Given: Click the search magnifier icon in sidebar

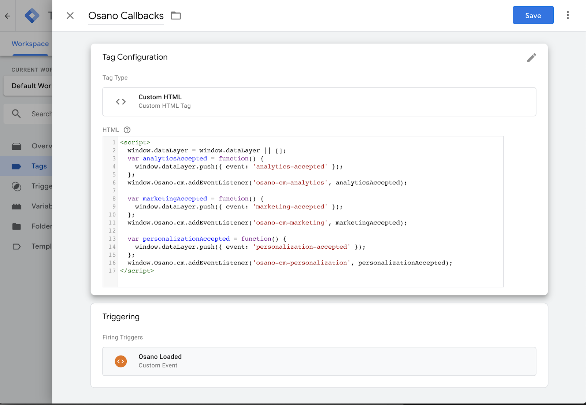Looking at the screenshot, I should tap(16, 114).
